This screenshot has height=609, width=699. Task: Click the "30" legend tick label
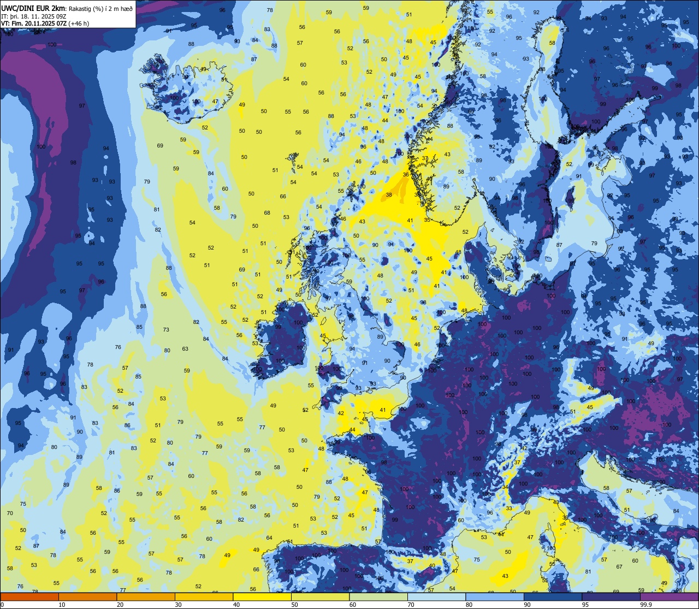pos(178,605)
